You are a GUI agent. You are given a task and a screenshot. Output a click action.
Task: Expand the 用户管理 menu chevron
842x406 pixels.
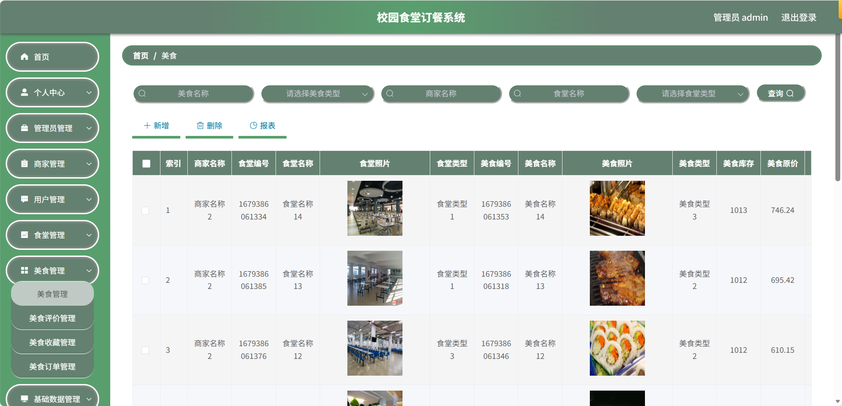point(89,199)
